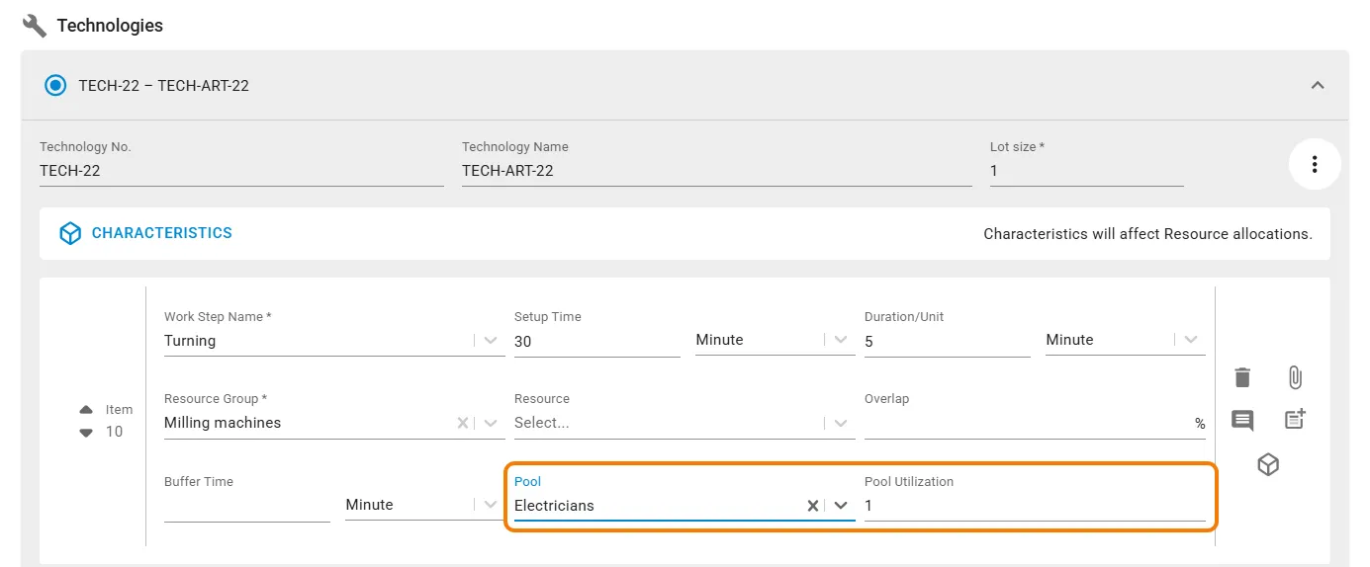Click the Technology Name field

coord(717,171)
